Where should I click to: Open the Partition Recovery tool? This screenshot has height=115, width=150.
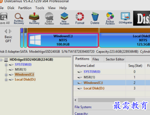coord(19,19)
